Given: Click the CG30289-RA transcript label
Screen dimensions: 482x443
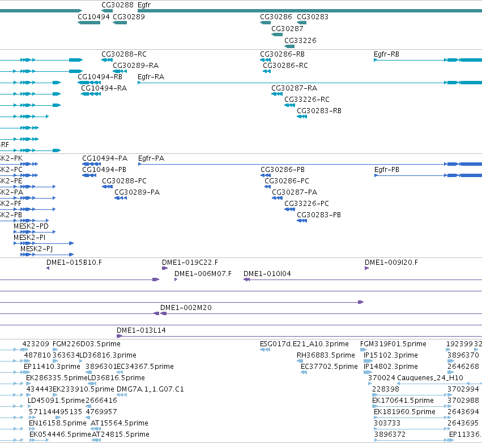Looking at the screenshot, I should (135, 66).
